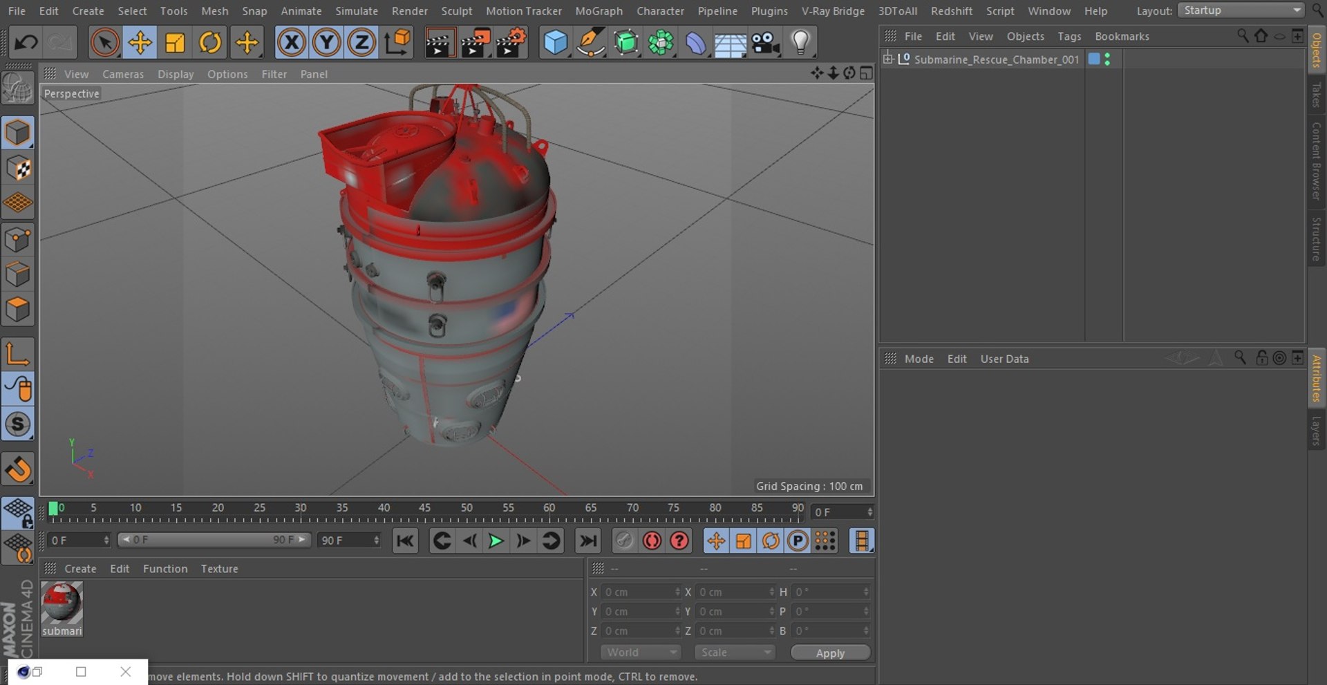Add a Cube primitive object
The width and height of the screenshot is (1327, 685).
click(x=556, y=43)
